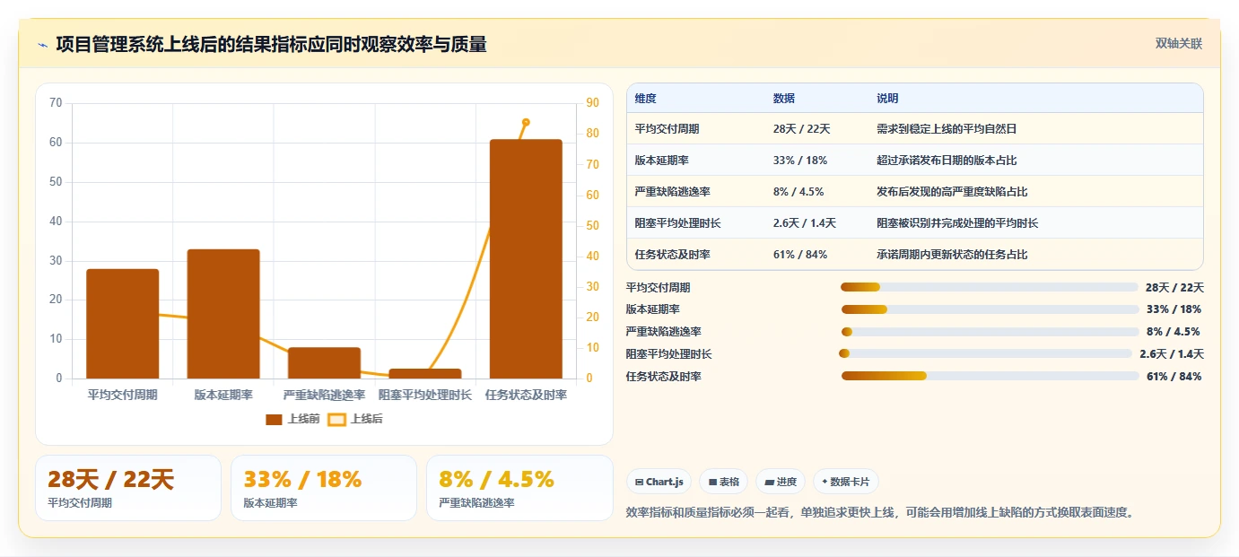Click the 任务状态及时率 table row name

click(672, 255)
